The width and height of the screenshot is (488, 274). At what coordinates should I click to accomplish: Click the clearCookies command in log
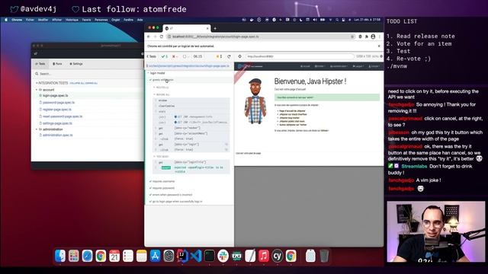pyautogui.click(x=192, y=106)
